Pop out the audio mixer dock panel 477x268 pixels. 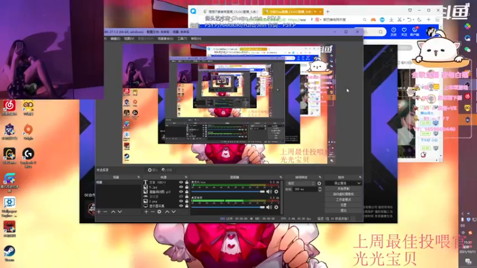coord(280,177)
